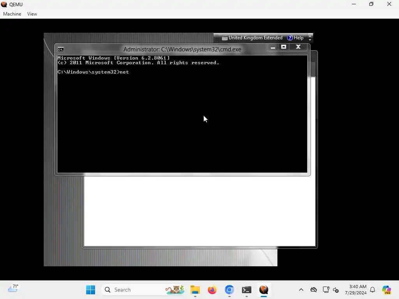This screenshot has width=399, height=299.
Task: Click the cloud sync tray icon
Action: [x=314, y=290]
